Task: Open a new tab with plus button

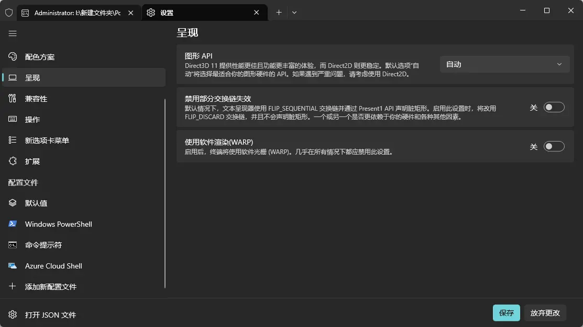Action: tap(279, 13)
